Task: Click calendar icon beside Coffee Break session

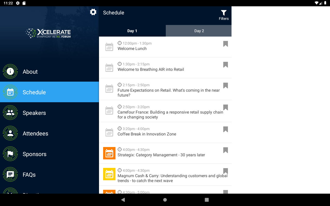Action: pyautogui.click(x=109, y=132)
